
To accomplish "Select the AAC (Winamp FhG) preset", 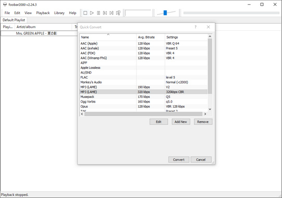I will [144, 58].
